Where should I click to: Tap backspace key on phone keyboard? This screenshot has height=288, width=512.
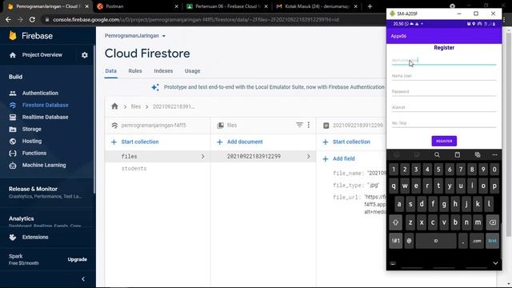pyautogui.click(x=493, y=222)
